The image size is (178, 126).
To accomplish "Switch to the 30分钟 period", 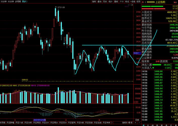I will point(4,2).
